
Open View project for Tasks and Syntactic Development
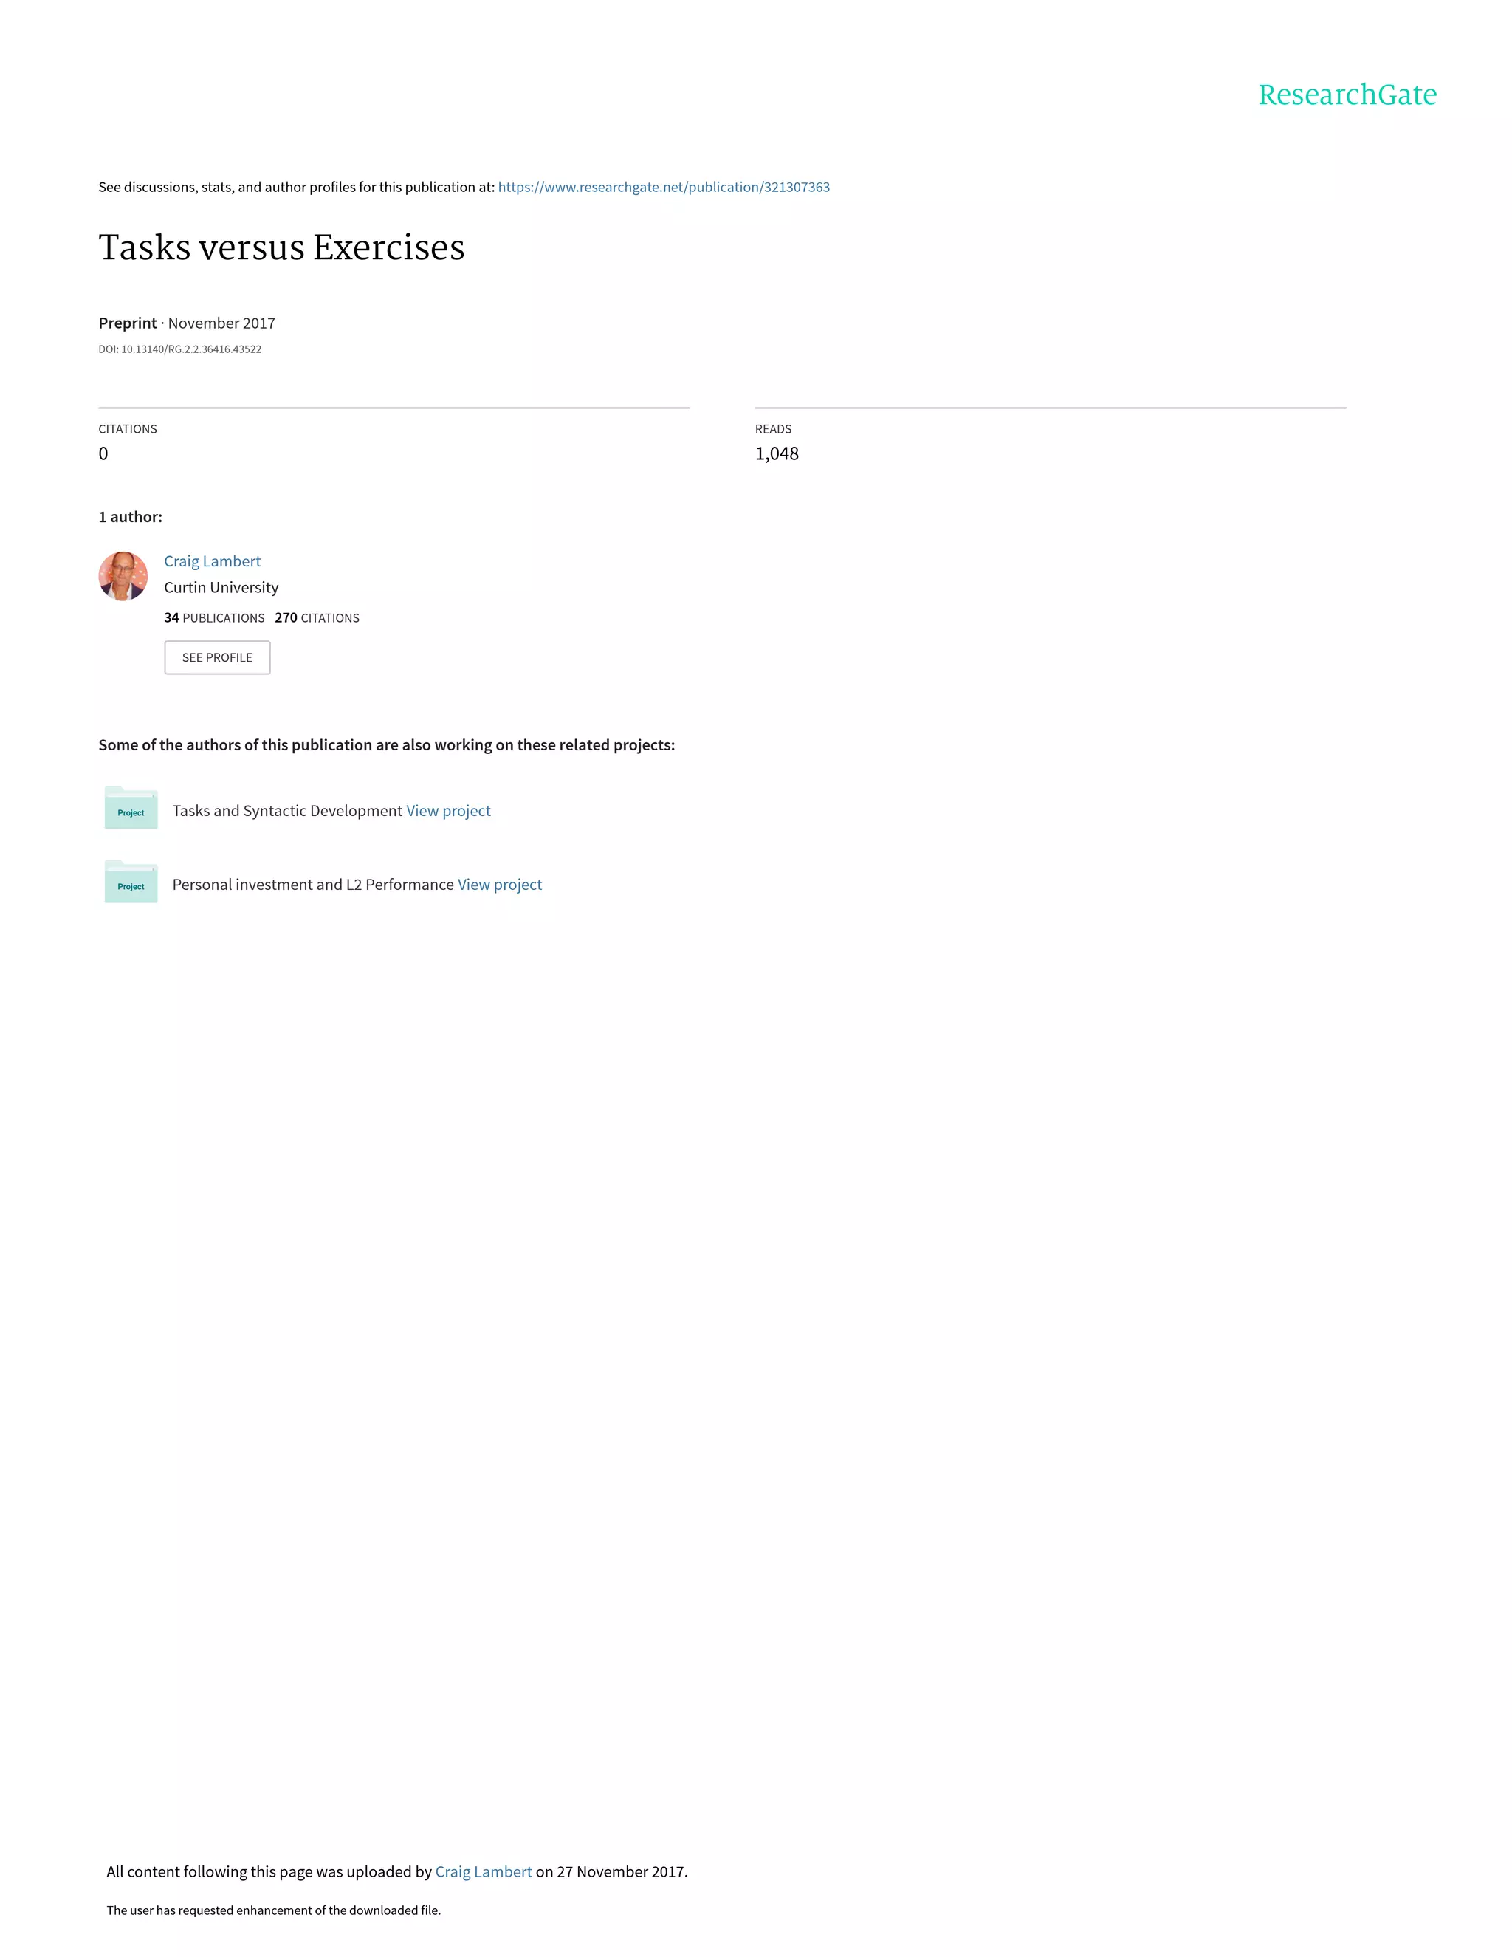click(x=449, y=811)
